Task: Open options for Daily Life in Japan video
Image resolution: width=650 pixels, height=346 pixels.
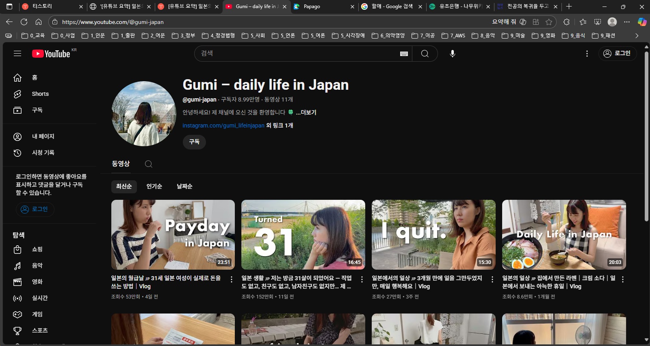Action: tap(623, 279)
